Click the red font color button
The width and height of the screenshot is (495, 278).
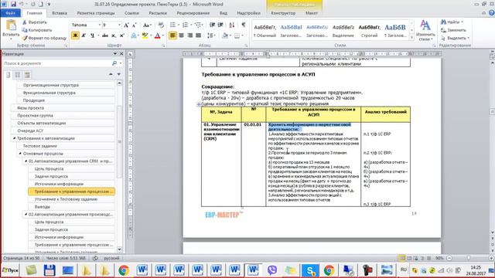point(158,36)
